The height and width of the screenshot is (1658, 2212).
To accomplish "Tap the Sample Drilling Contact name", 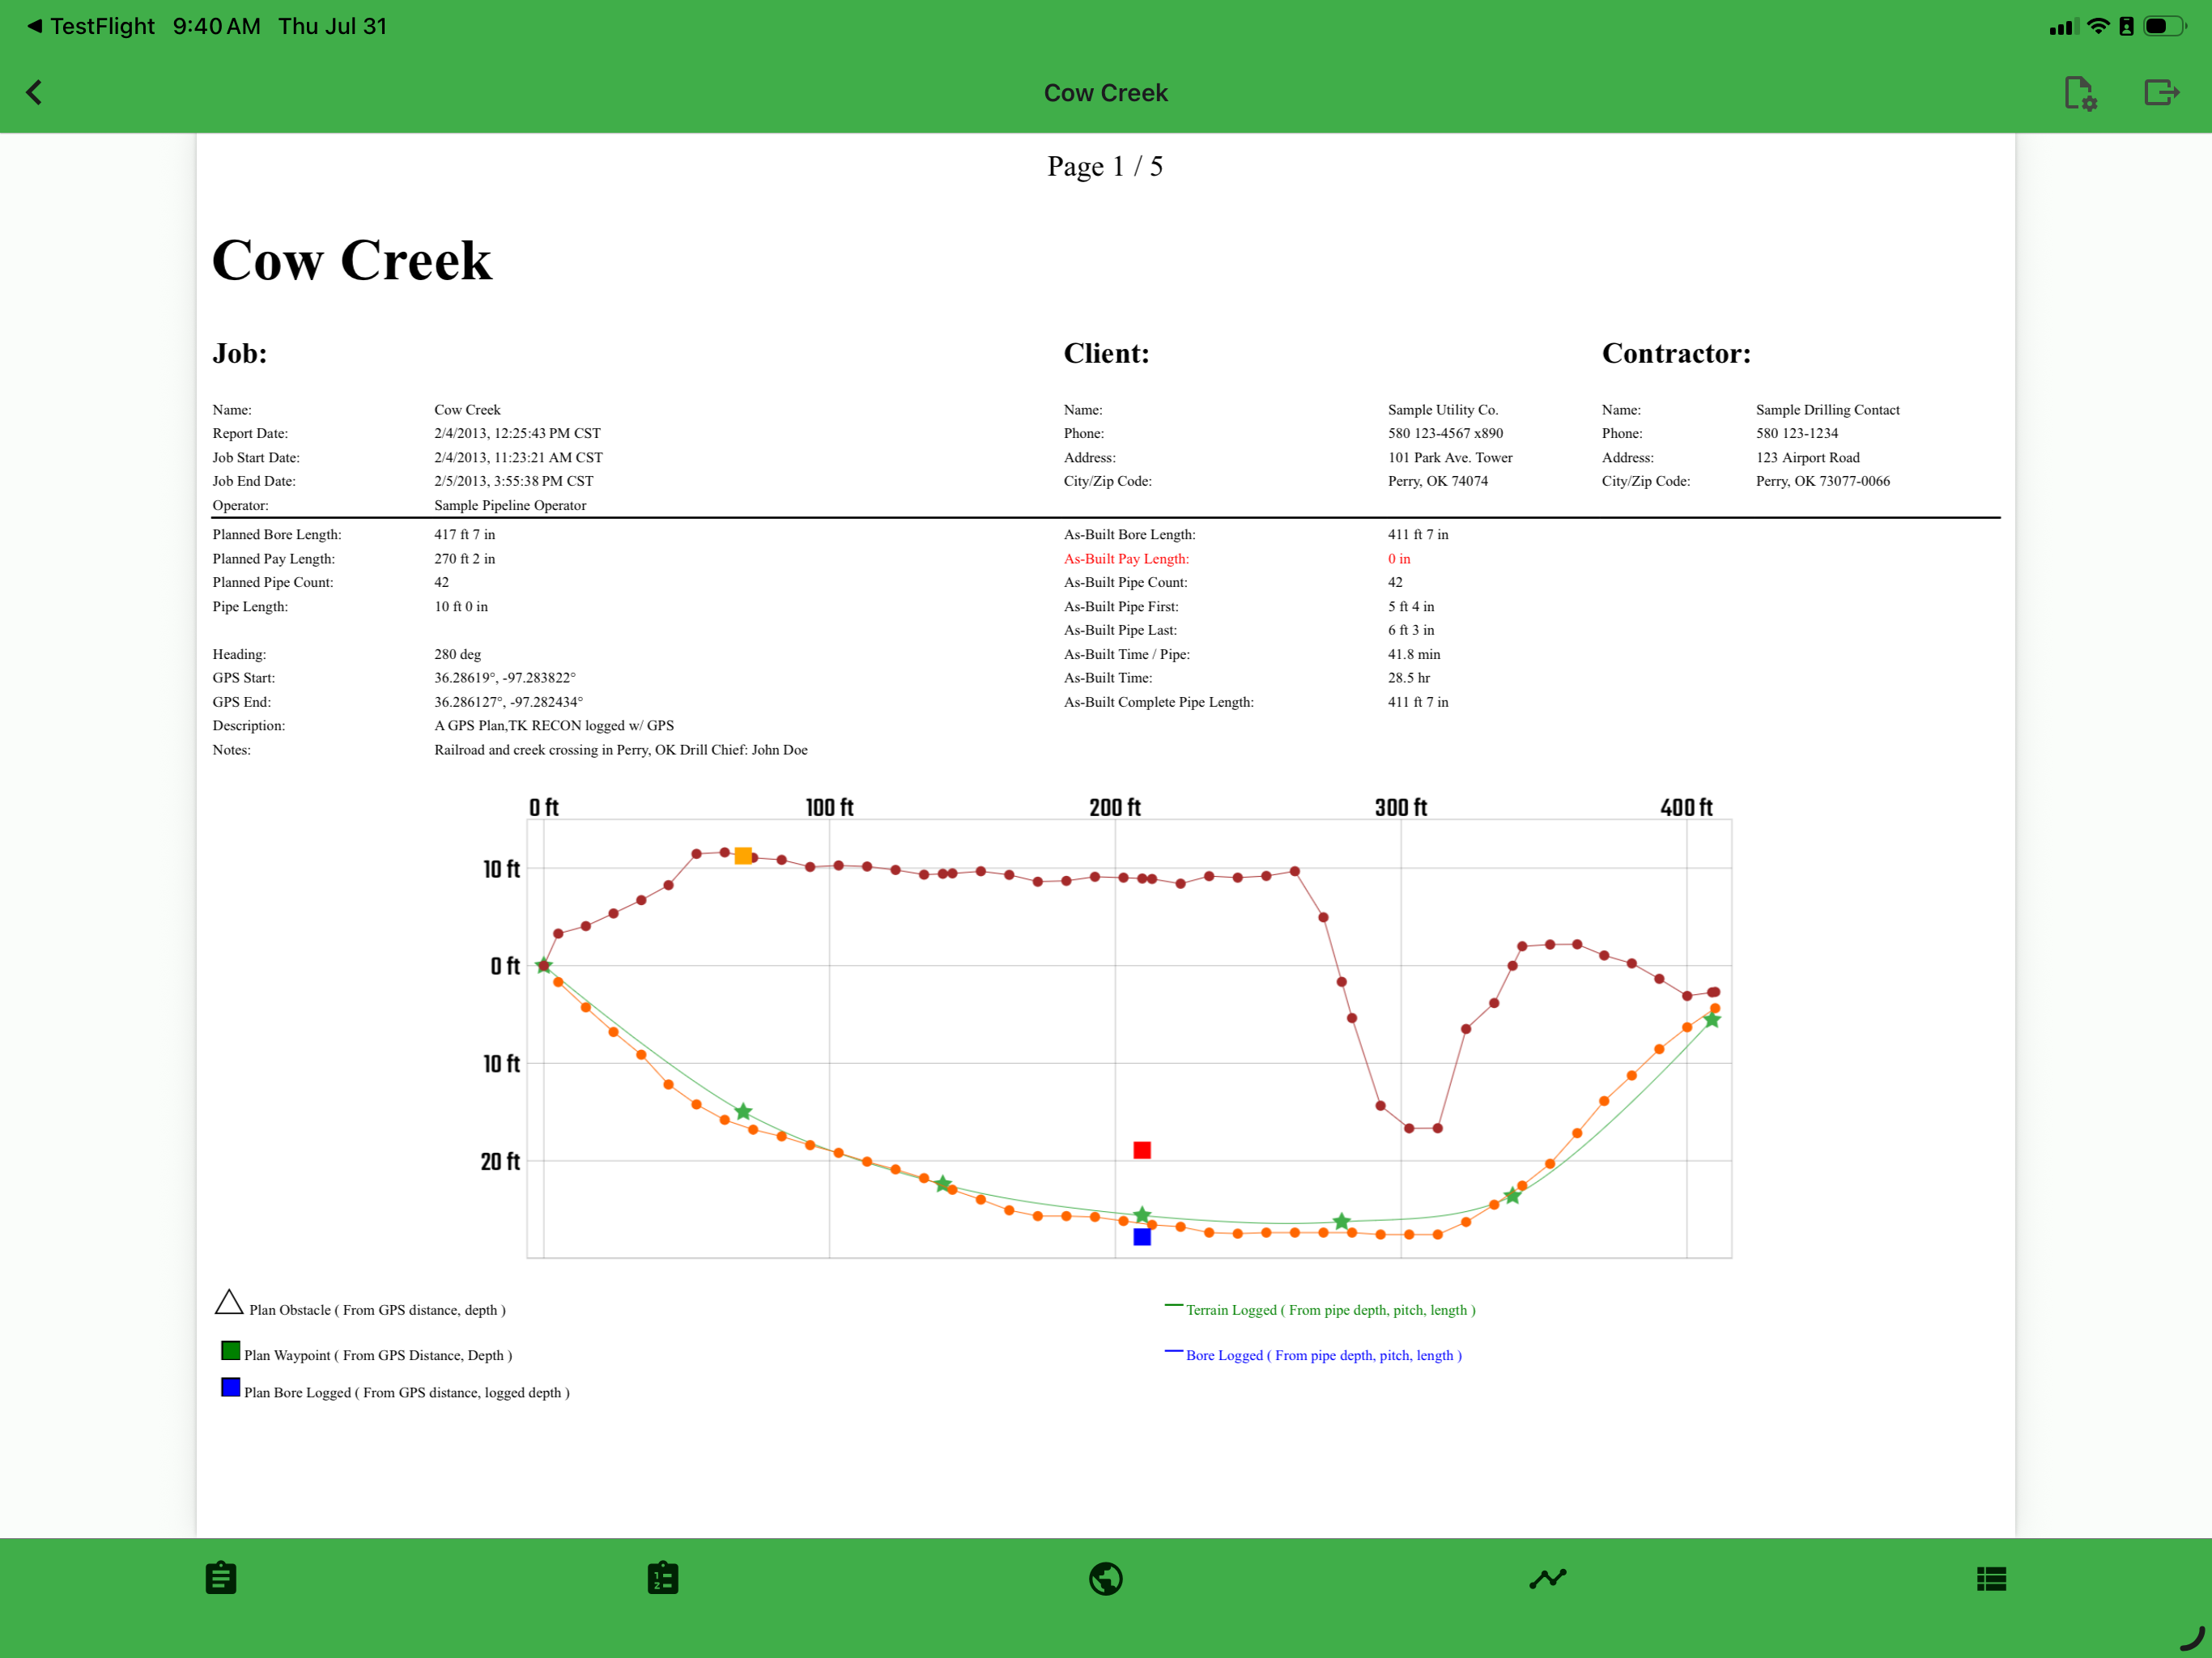I will pyautogui.click(x=1828, y=410).
